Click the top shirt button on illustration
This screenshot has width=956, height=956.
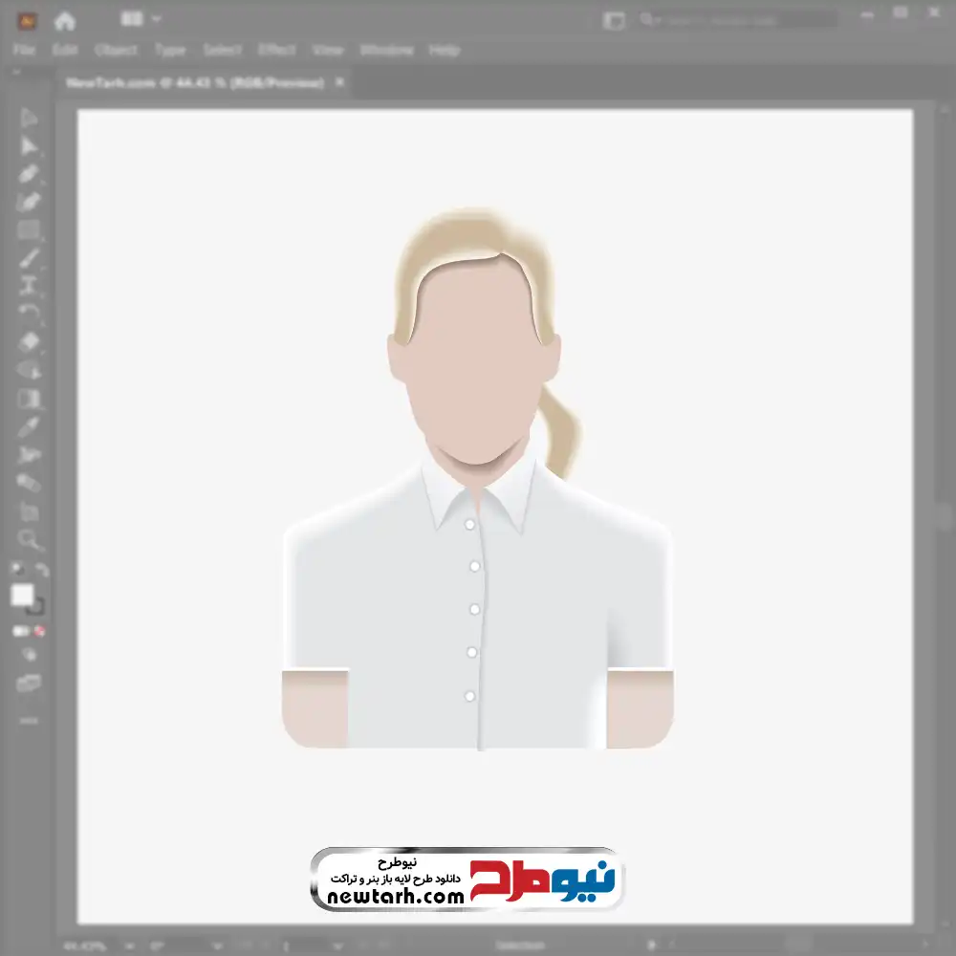(x=469, y=524)
